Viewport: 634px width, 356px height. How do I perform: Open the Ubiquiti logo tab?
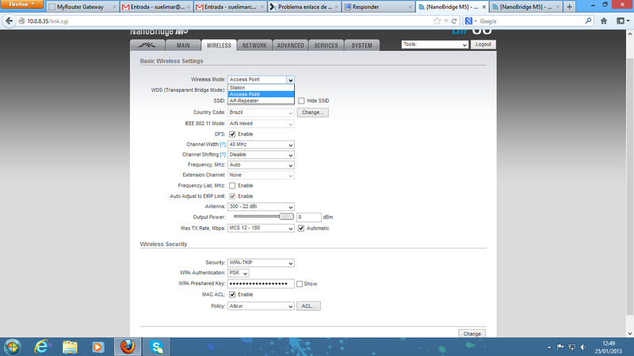(x=147, y=45)
